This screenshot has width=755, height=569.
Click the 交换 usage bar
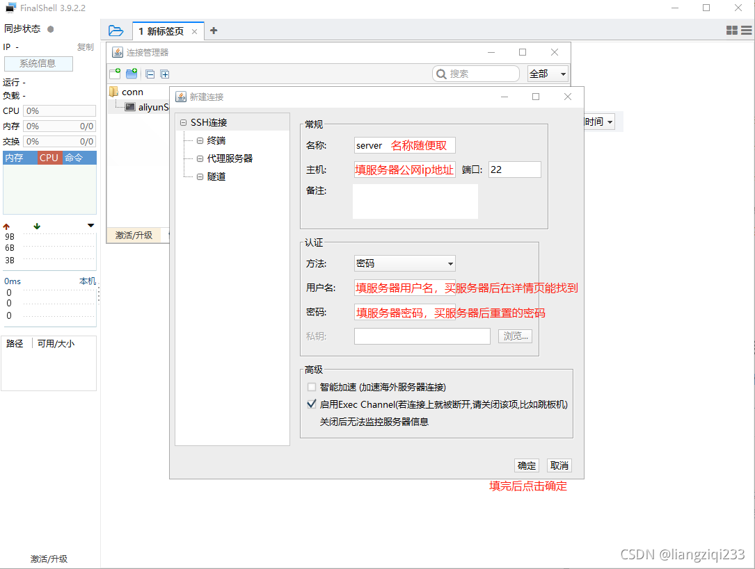pos(60,141)
